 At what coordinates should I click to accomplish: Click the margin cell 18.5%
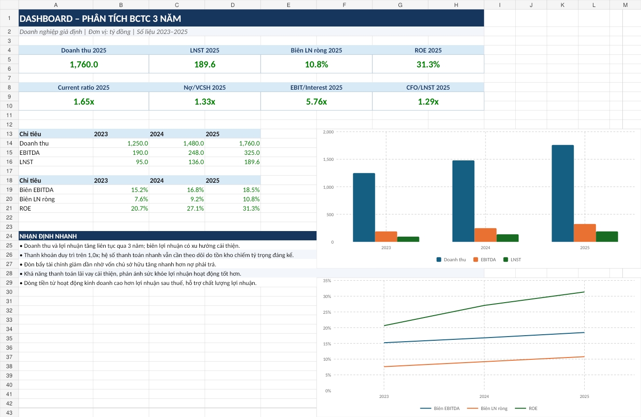tap(233, 190)
